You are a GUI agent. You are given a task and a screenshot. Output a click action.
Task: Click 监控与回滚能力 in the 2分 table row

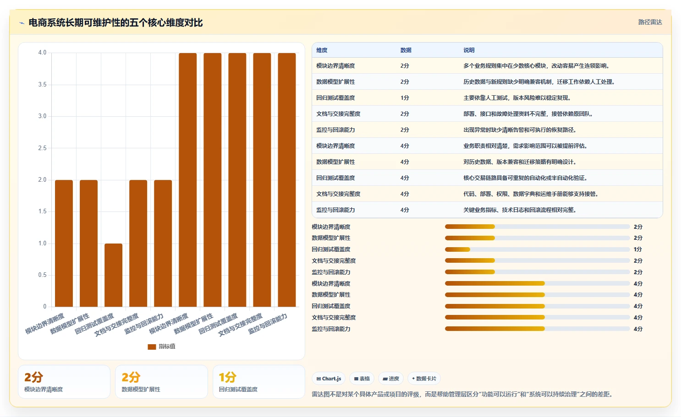pos(335,130)
